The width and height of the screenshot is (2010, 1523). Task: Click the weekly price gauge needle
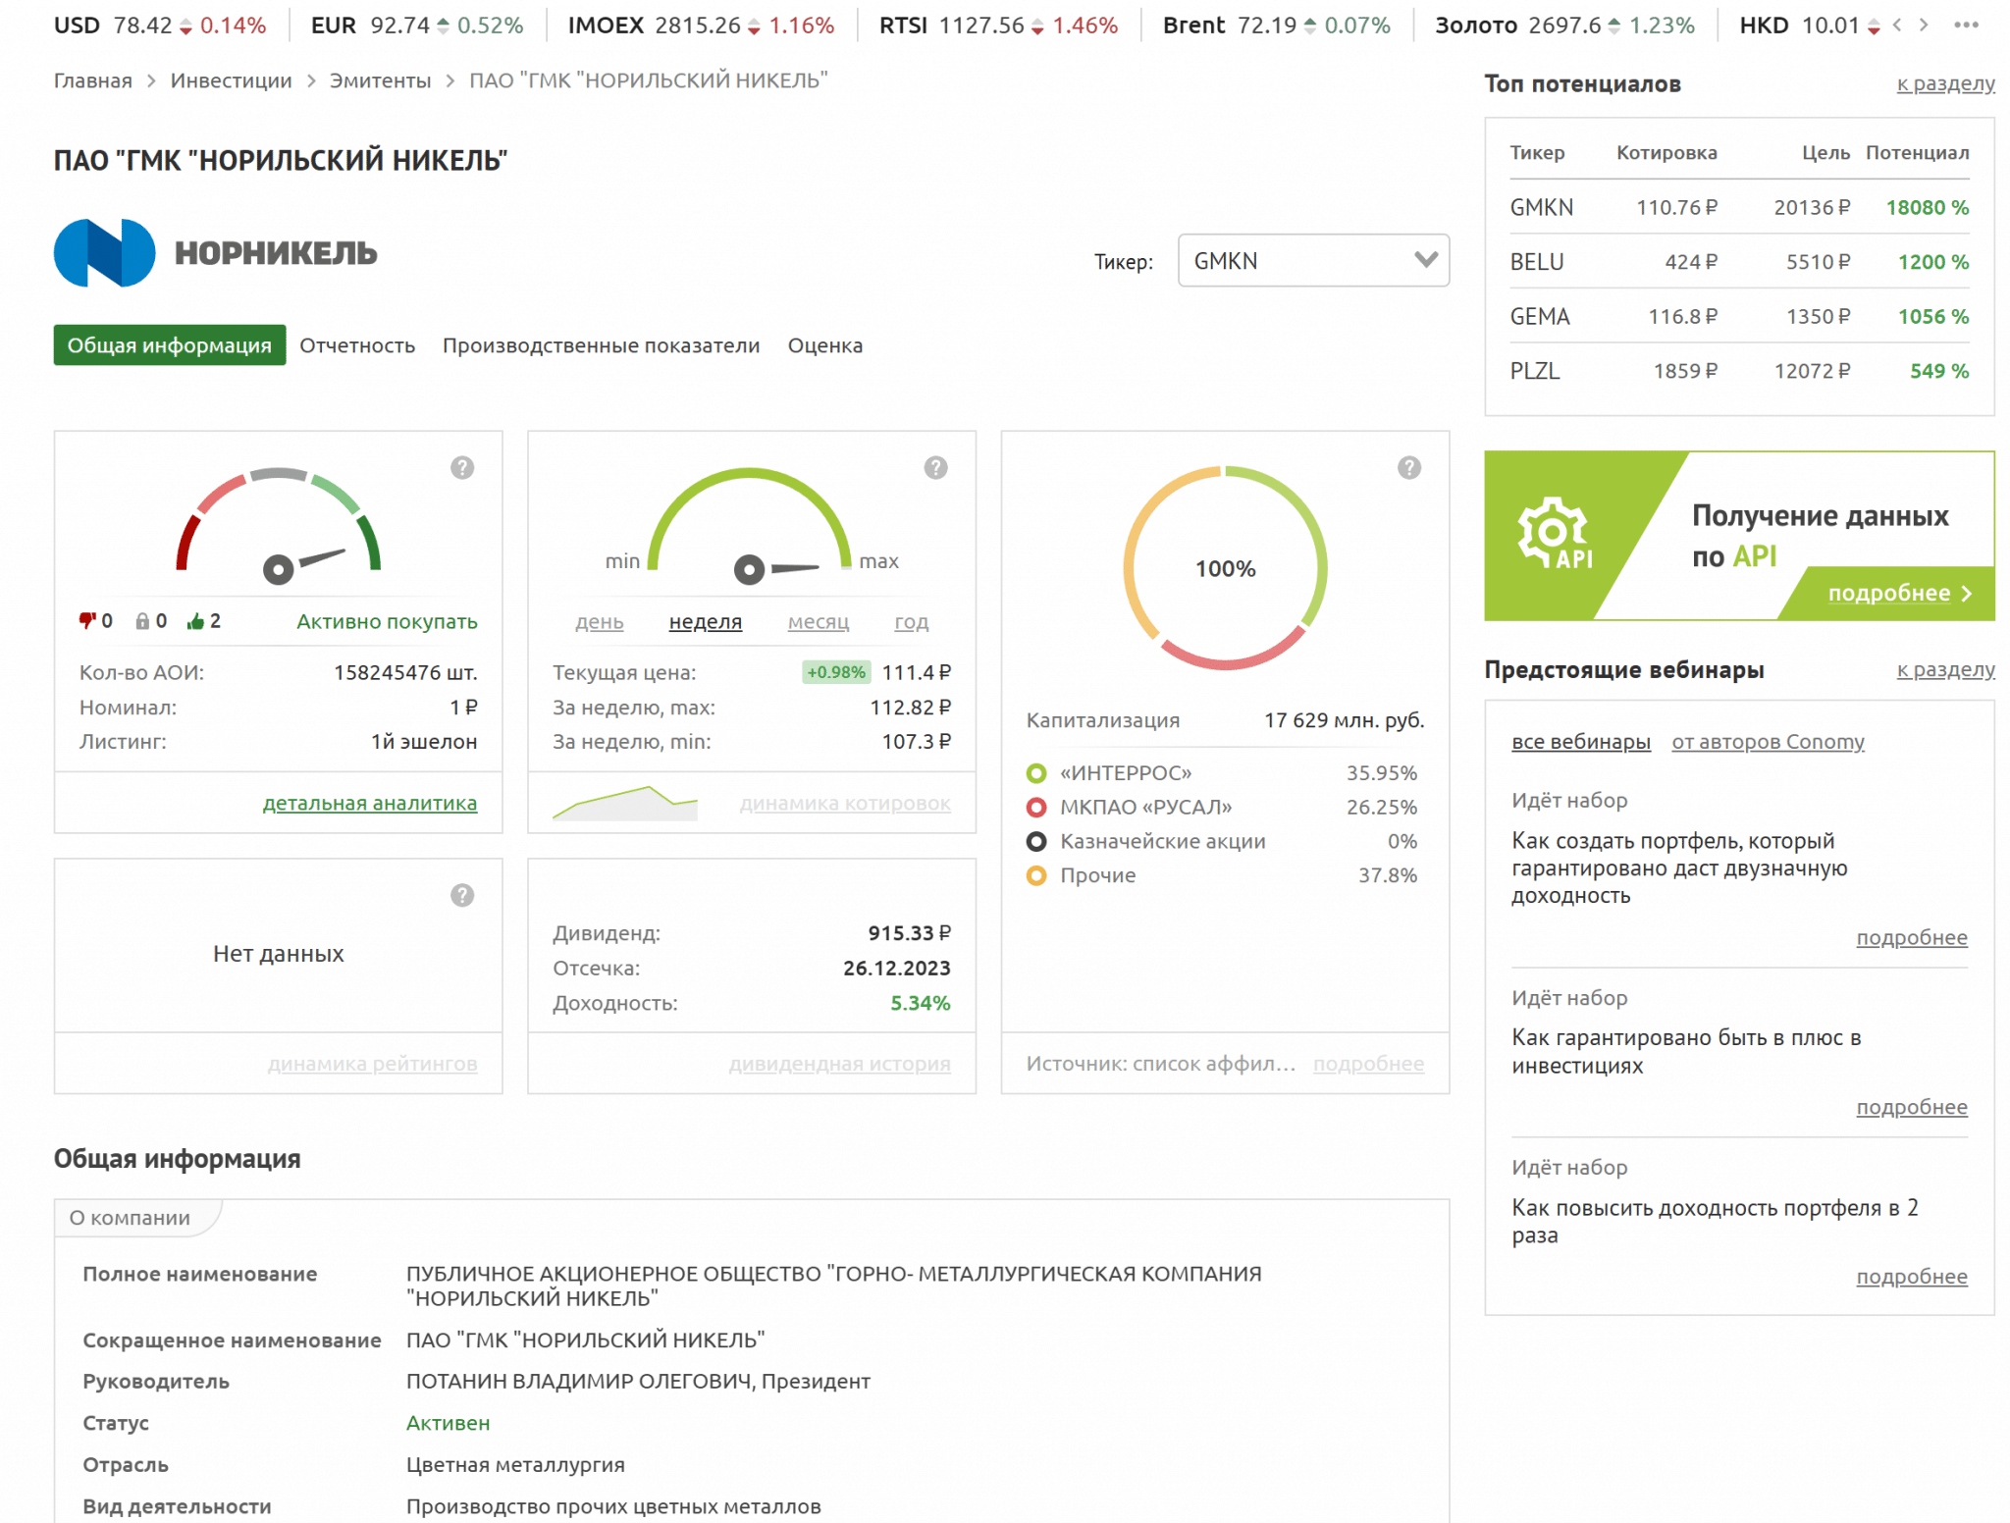[780, 568]
